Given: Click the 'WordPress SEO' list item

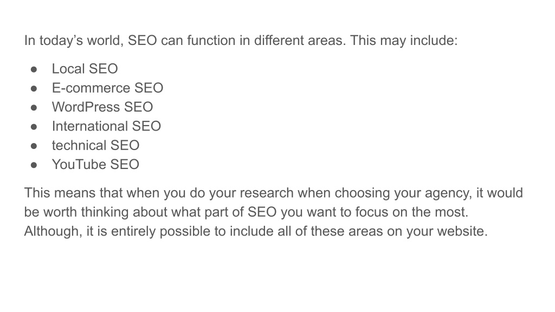Looking at the screenshot, I should pos(102,107).
